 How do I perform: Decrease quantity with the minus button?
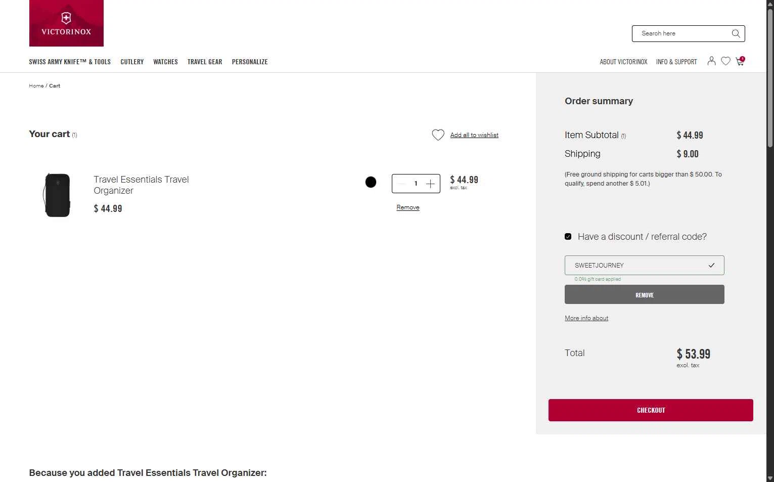point(402,184)
